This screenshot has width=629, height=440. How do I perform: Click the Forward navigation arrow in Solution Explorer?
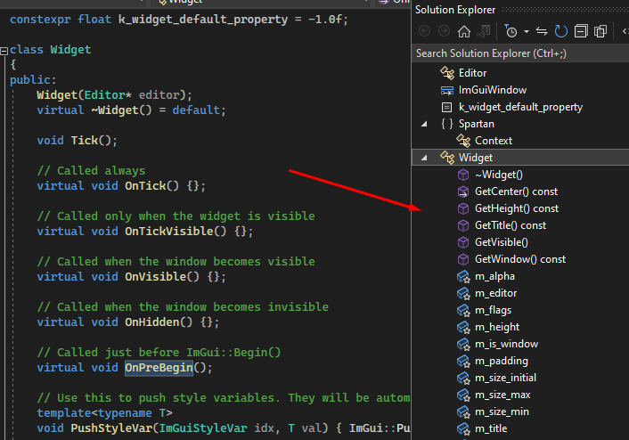click(444, 31)
